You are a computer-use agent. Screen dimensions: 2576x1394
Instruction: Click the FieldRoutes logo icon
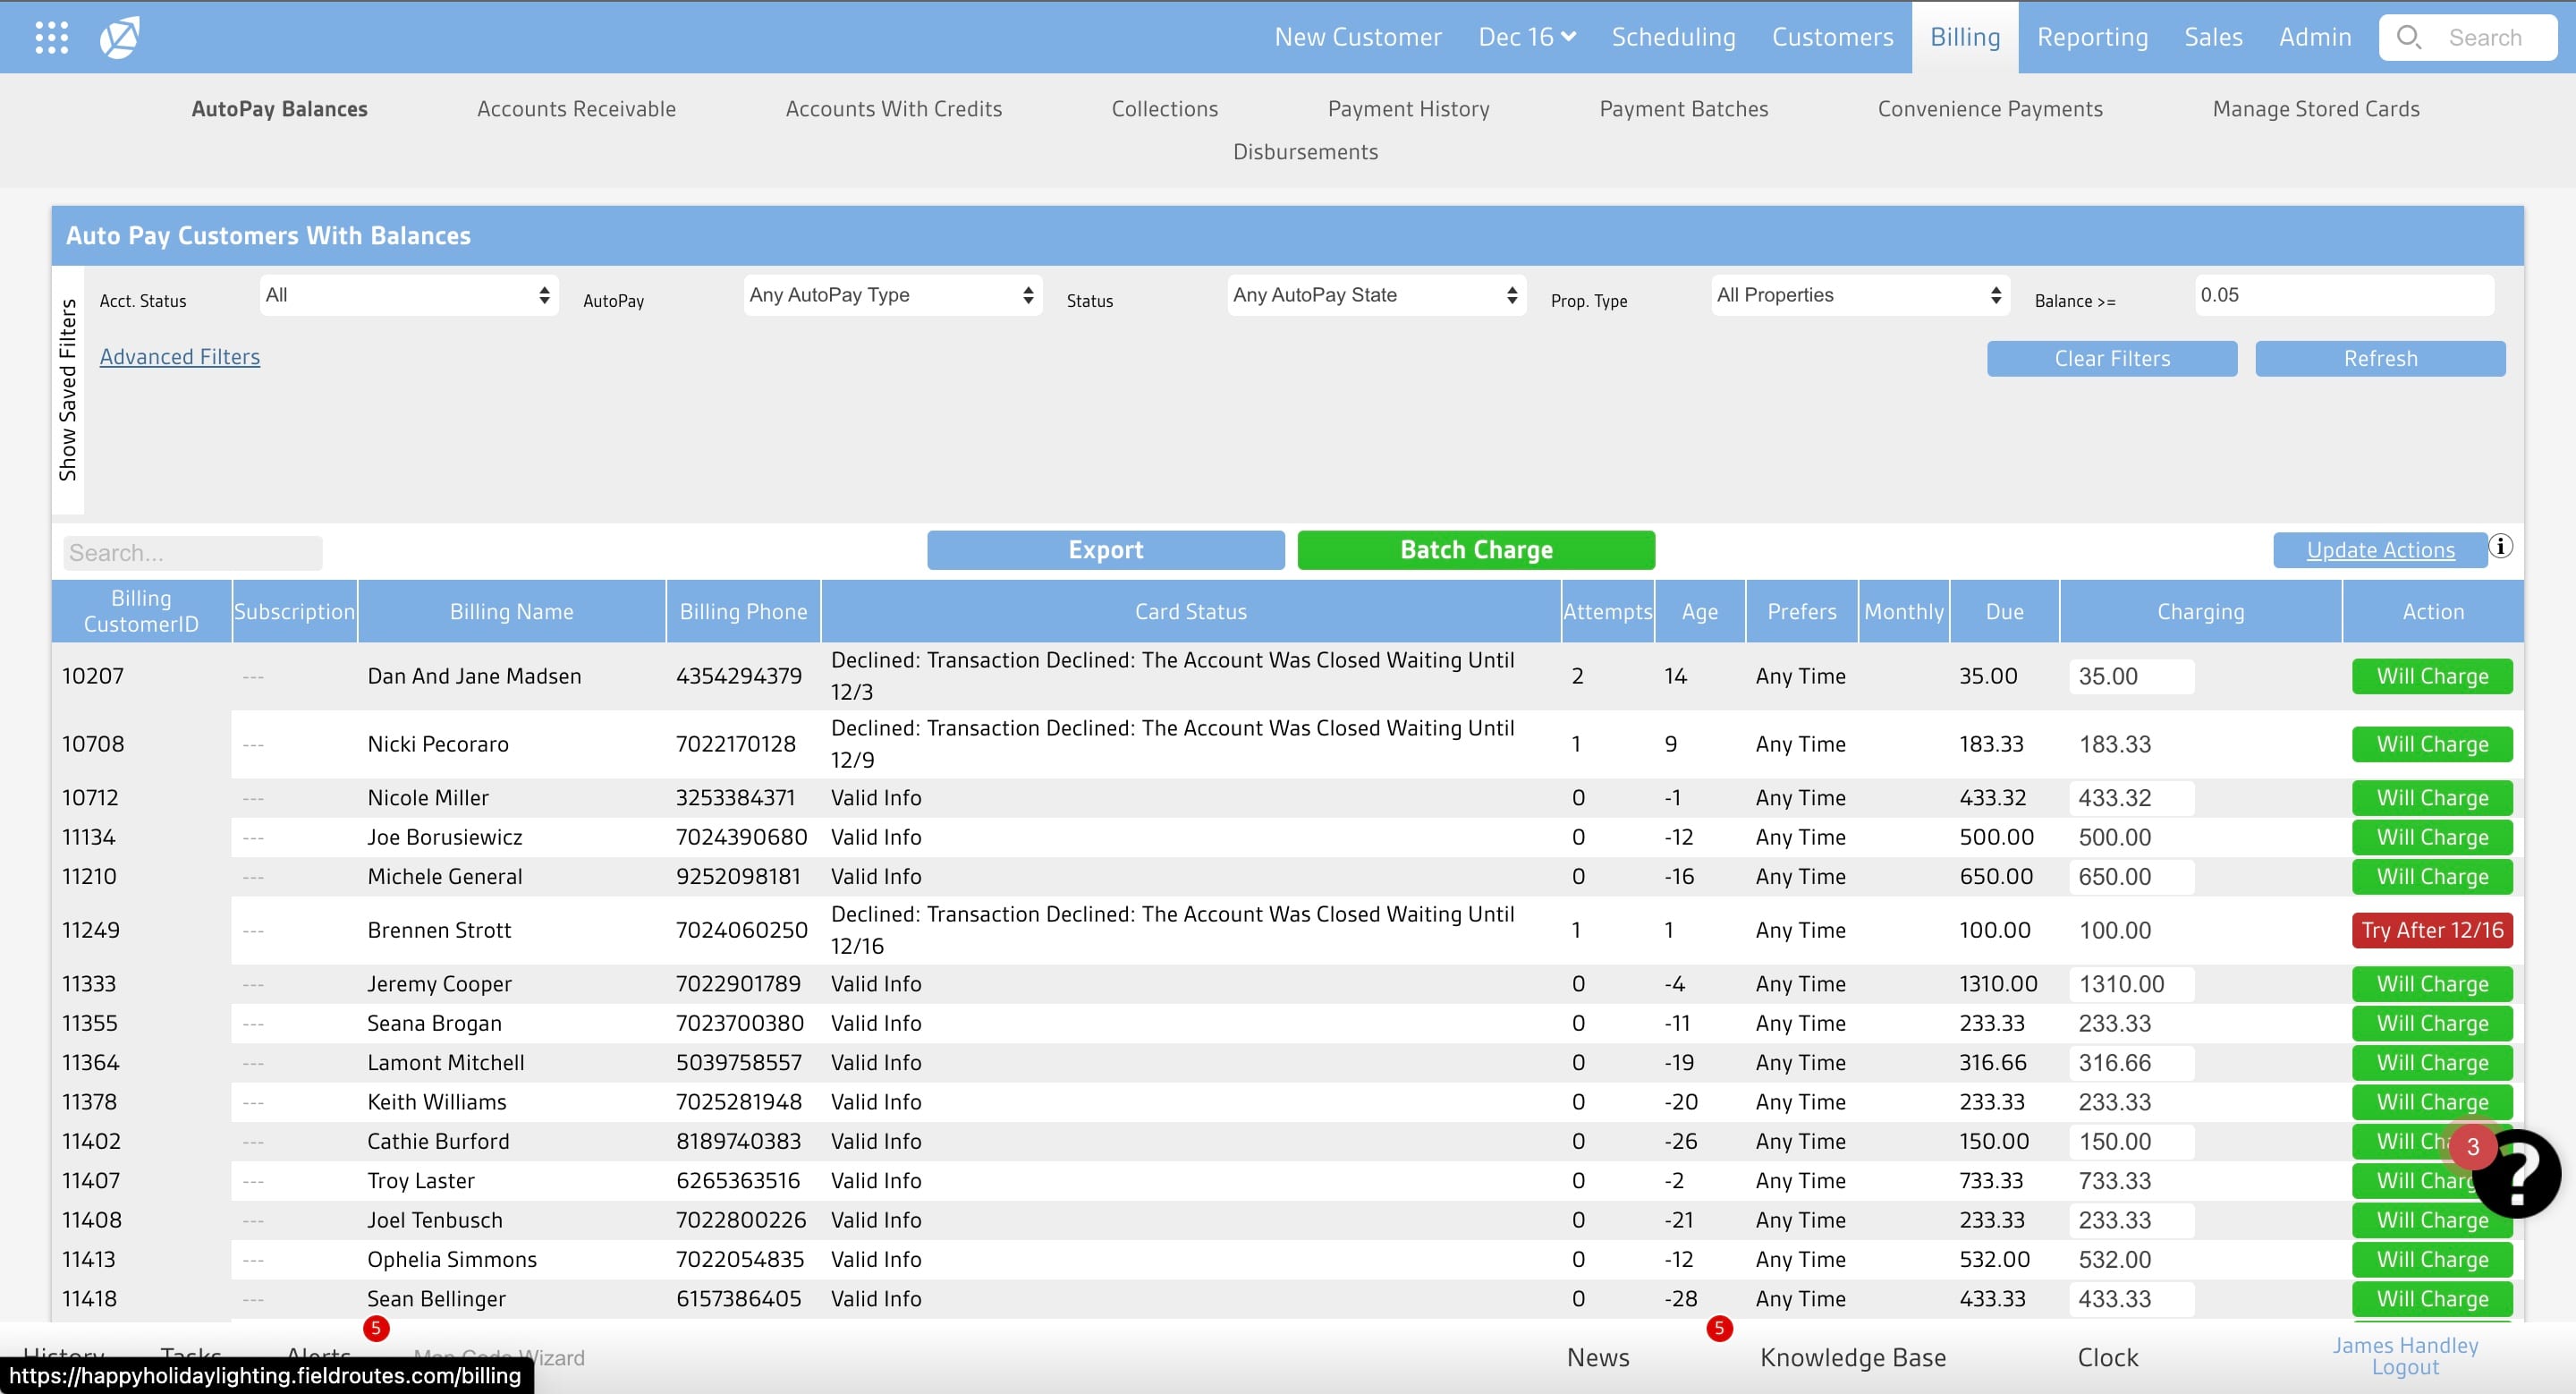click(x=119, y=37)
